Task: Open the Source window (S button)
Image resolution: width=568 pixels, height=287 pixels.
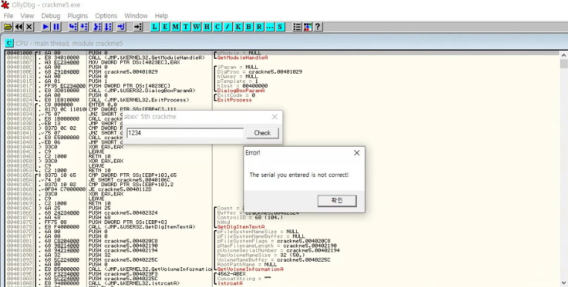Action: tap(280, 27)
